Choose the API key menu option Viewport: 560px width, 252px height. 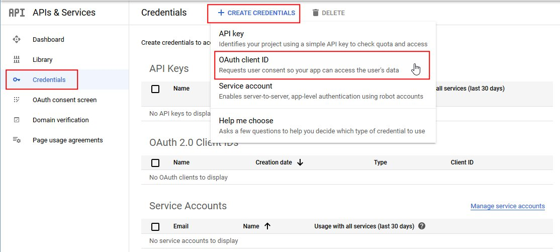[x=322, y=39]
